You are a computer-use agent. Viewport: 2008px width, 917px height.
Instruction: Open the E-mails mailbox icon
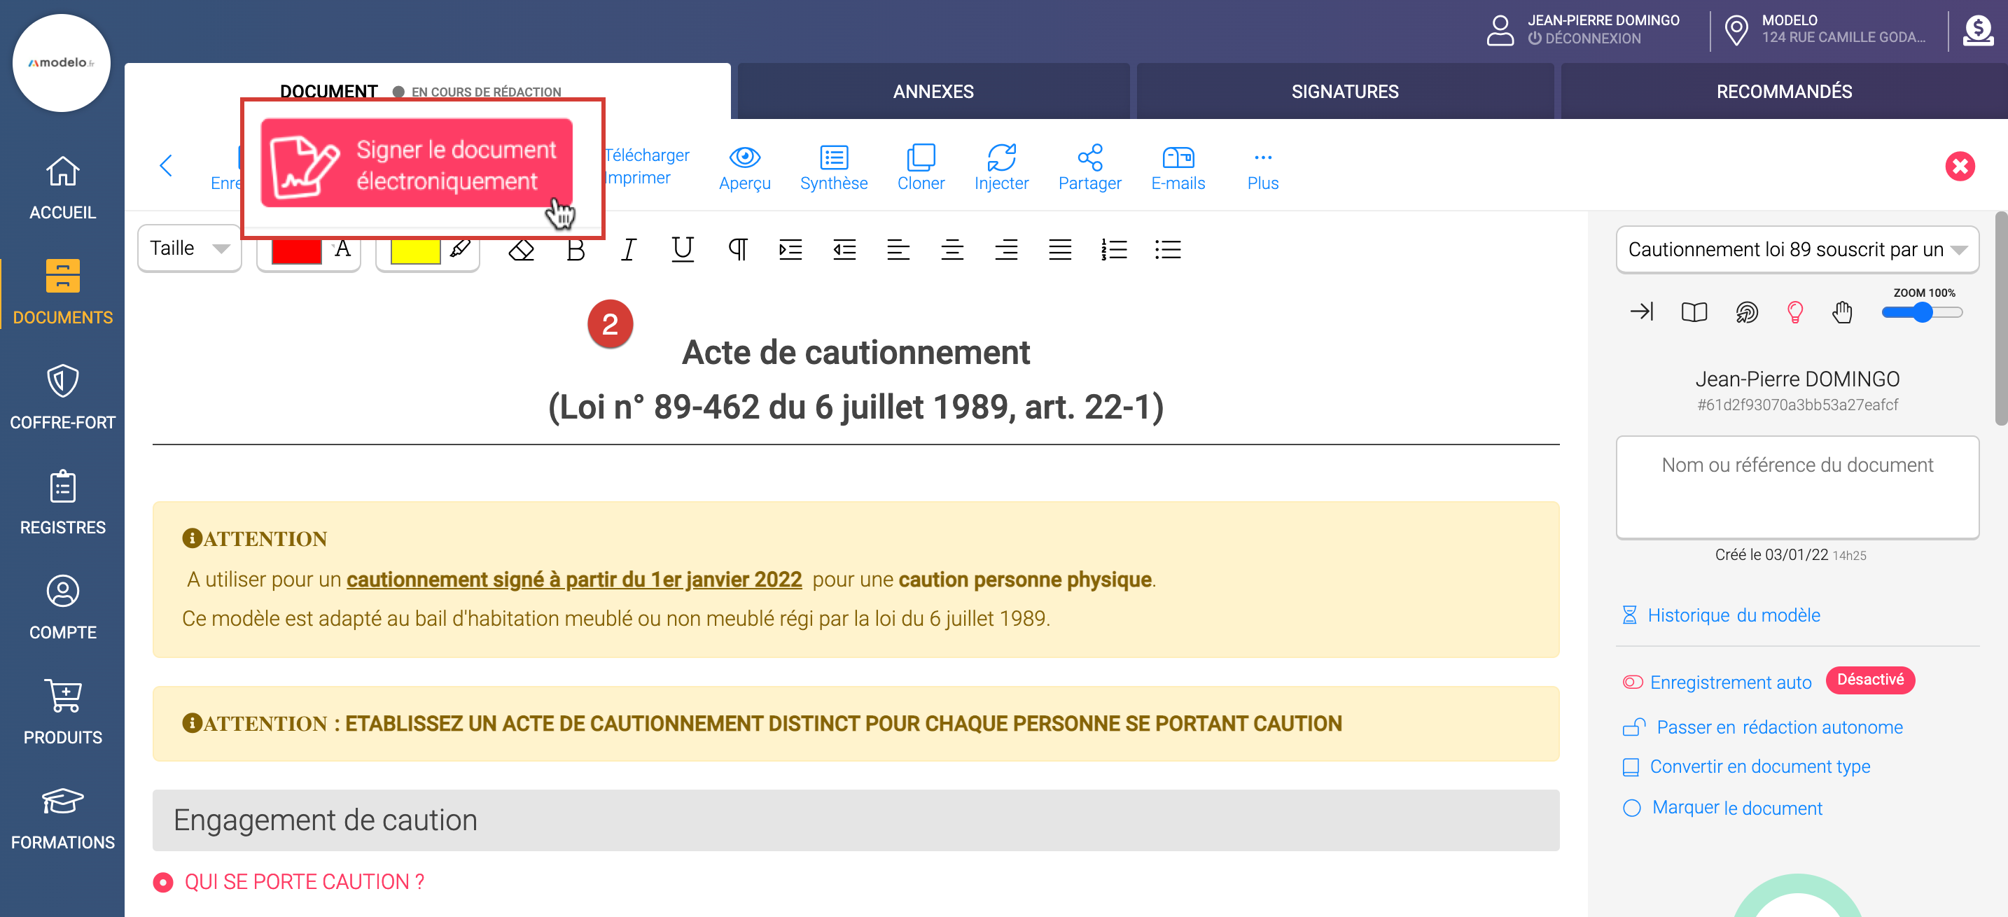1177,158
